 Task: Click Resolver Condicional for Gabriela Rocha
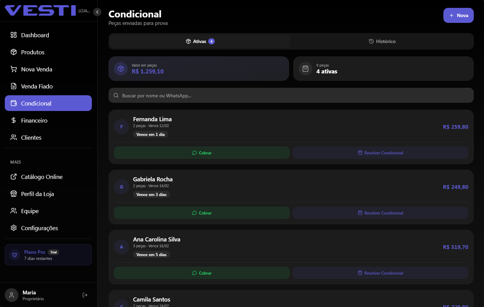click(380, 213)
